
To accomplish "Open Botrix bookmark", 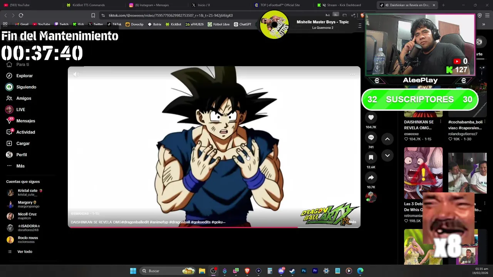I will 154,24.
